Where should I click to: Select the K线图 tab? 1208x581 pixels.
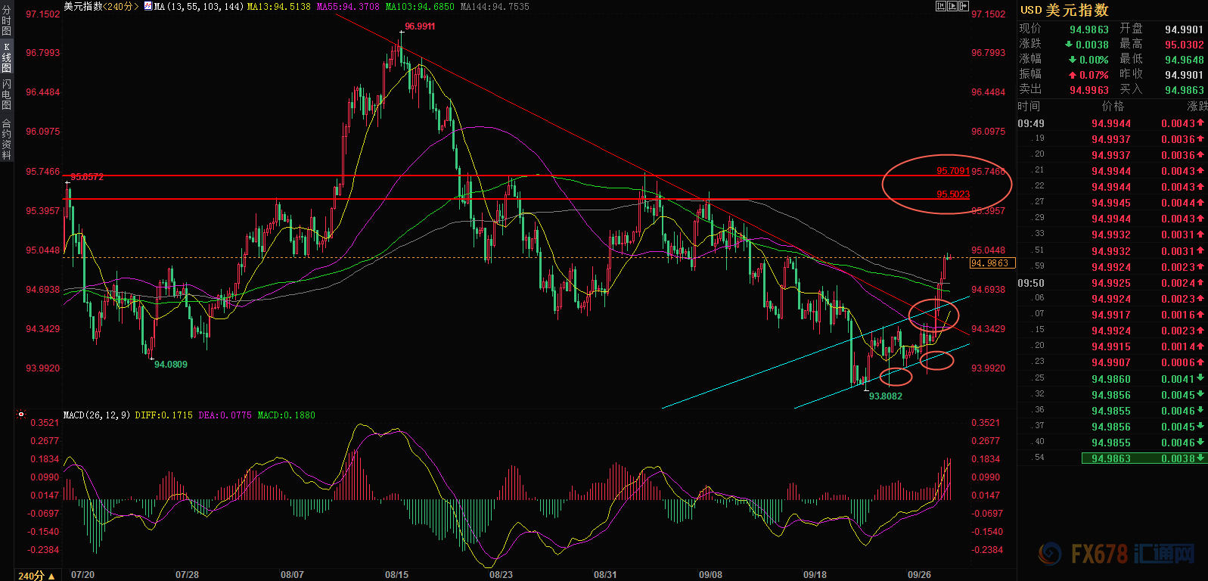(x=7, y=57)
